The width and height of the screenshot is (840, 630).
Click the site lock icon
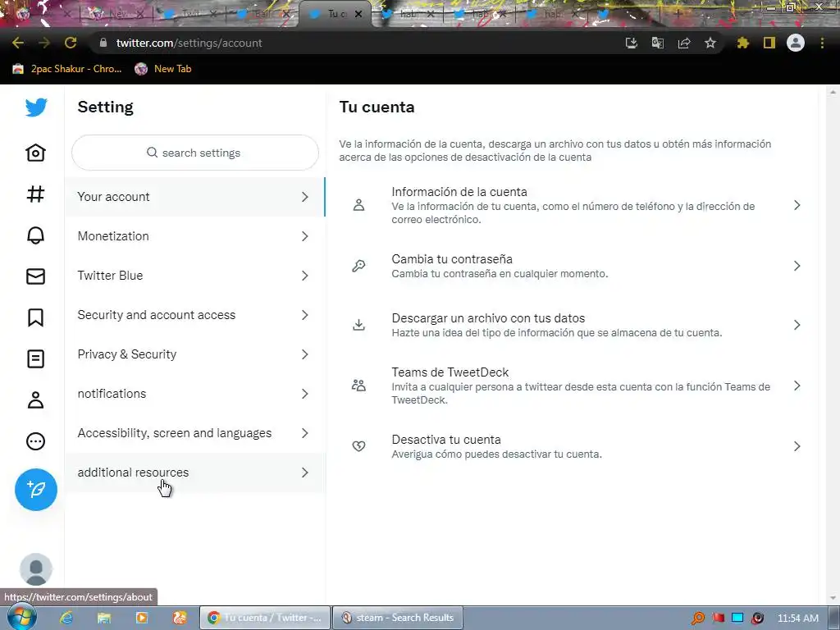click(x=103, y=43)
